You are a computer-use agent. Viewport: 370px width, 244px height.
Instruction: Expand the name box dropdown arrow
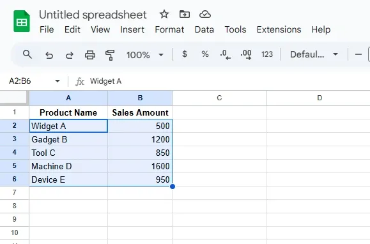tap(58, 81)
